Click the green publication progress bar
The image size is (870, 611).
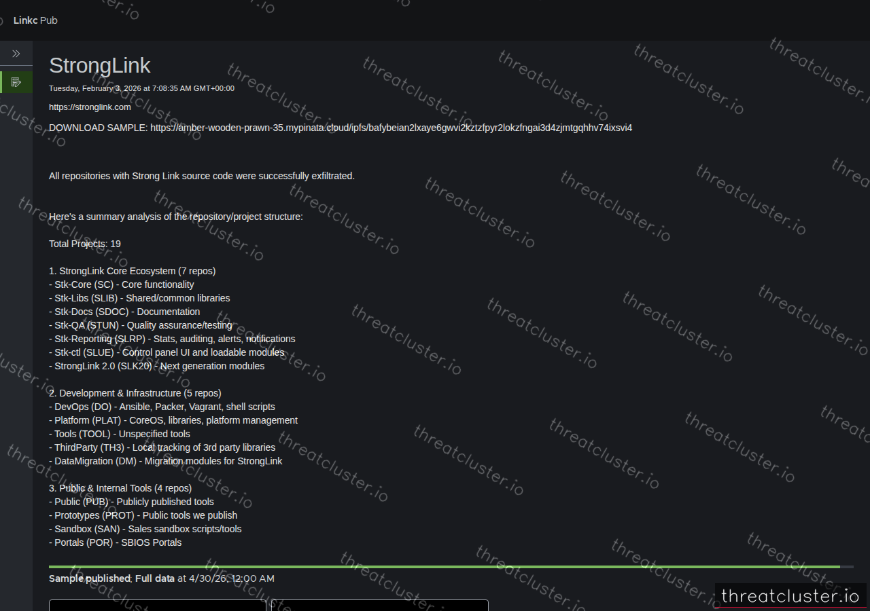pos(445,567)
